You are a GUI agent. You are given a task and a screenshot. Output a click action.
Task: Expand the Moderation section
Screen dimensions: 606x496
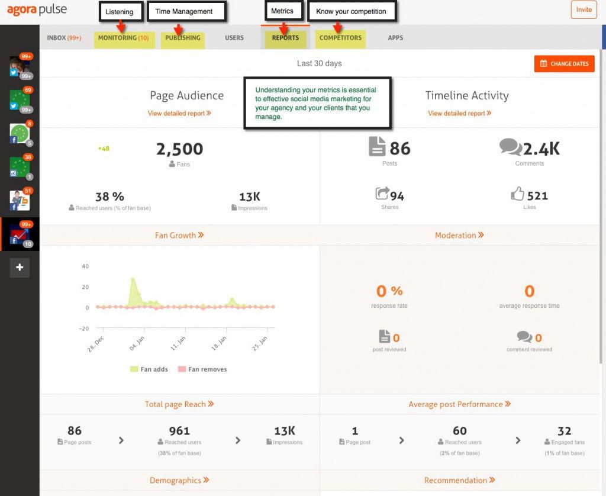459,235
